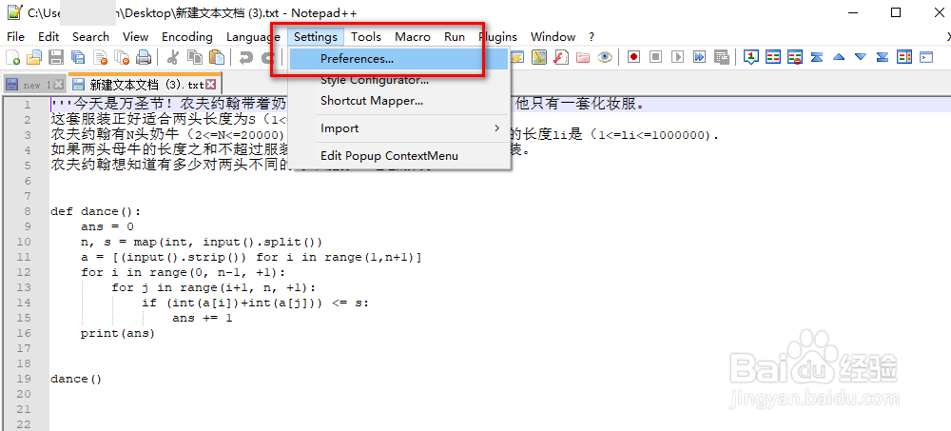Screen dimensions: 951x431
Task: Close the current document via toolbar icon
Action: tap(100, 58)
